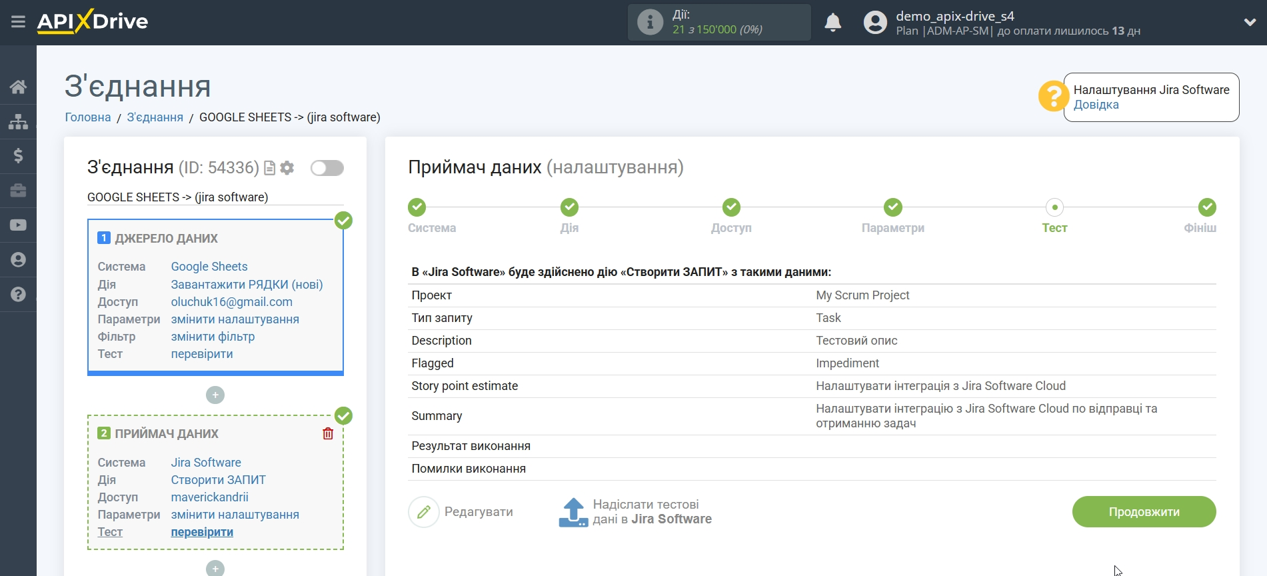This screenshot has width=1267, height=576.
Task: Click the Результат виконання row
Action: [812, 446]
